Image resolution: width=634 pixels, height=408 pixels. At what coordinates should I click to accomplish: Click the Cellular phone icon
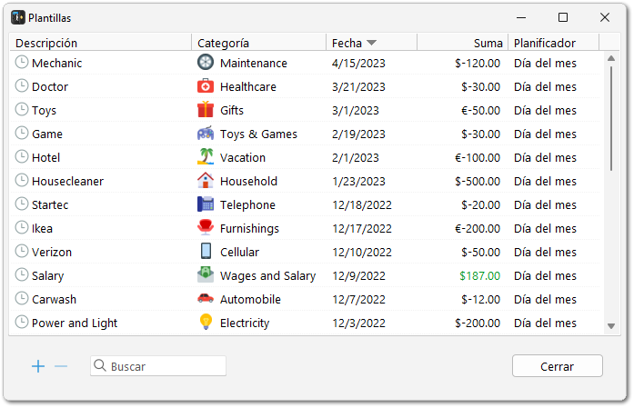[x=206, y=251]
